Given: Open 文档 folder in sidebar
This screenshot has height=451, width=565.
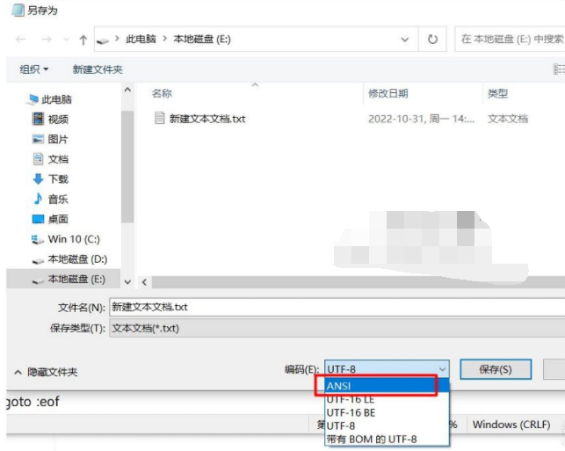Looking at the screenshot, I should click(50, 159).
